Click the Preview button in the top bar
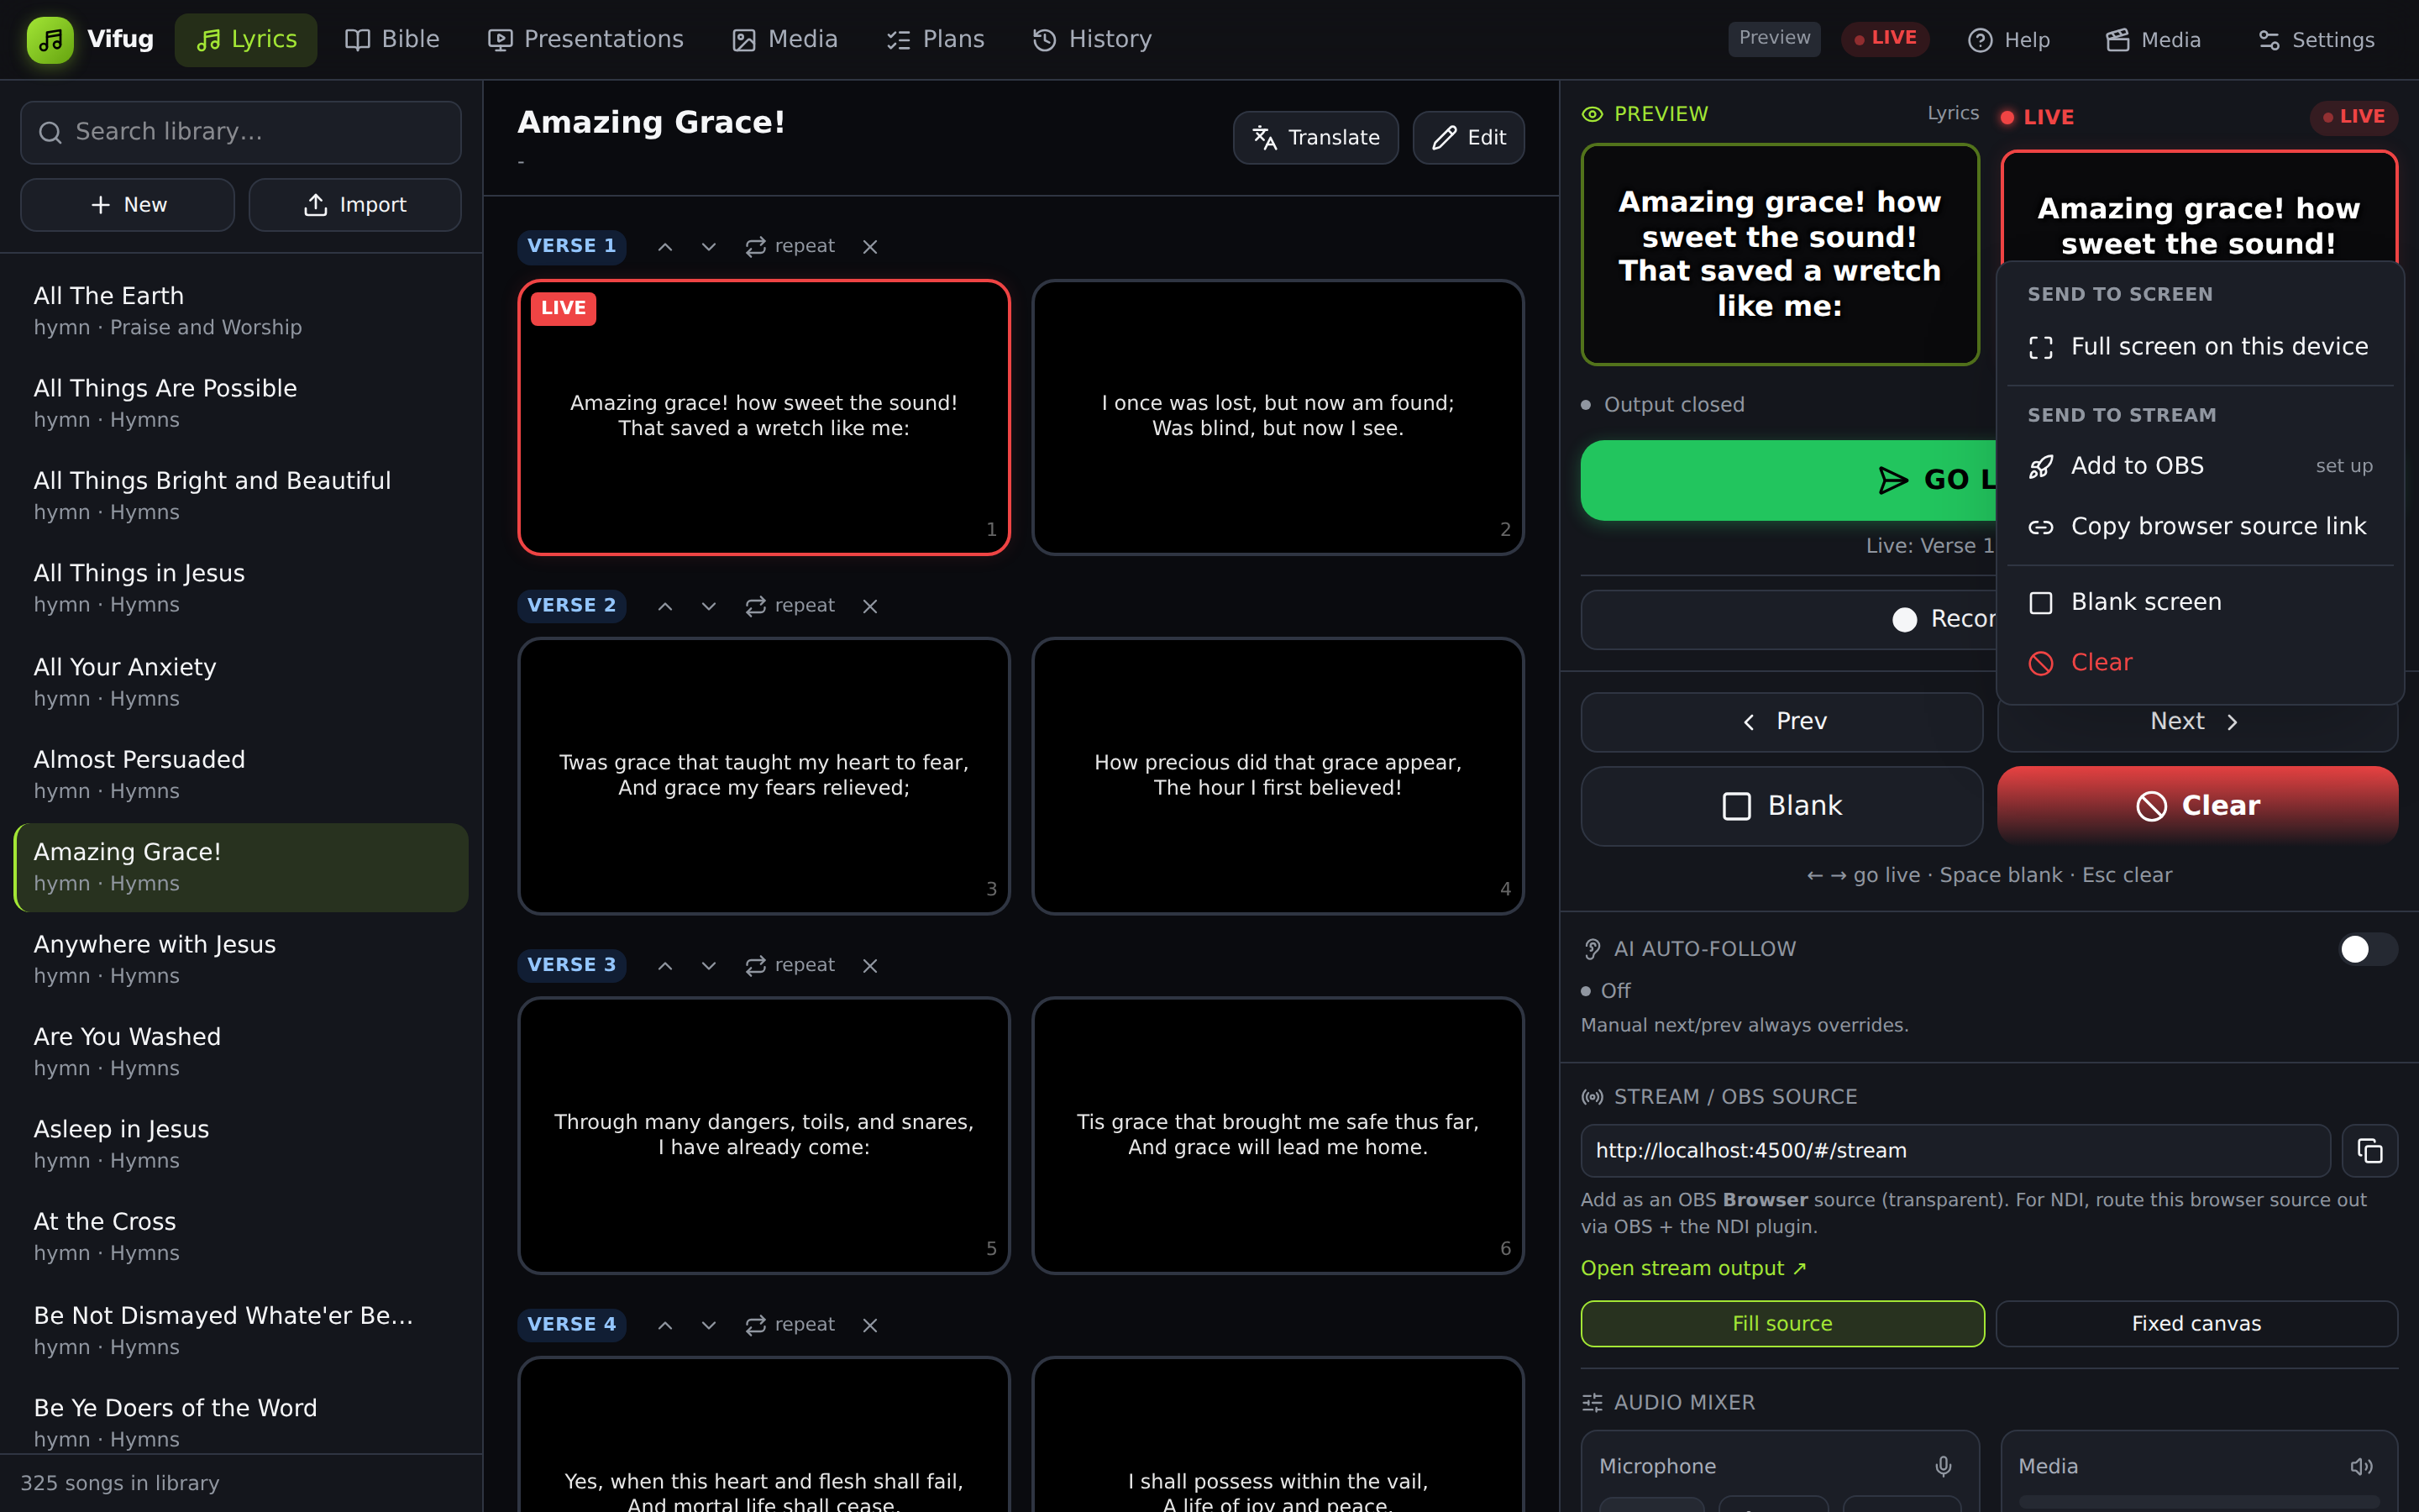This screenshot has width=2419, height=1512. (1774, 39)
